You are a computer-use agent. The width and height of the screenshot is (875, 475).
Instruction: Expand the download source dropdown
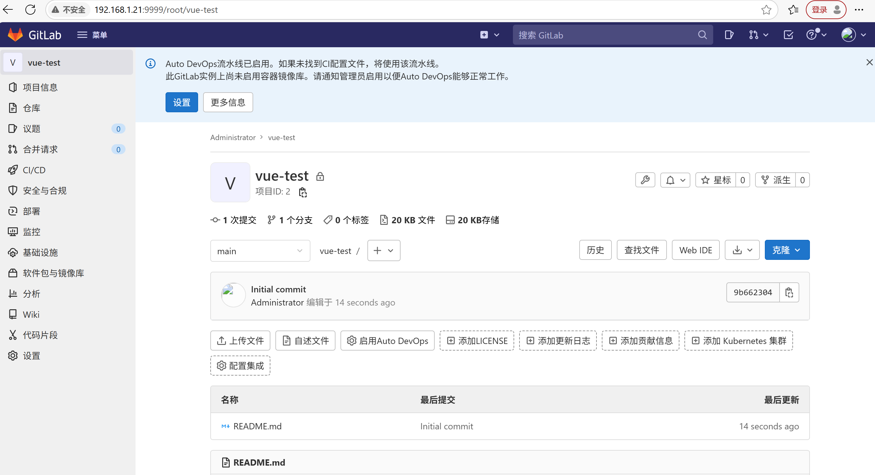(742, 250)
